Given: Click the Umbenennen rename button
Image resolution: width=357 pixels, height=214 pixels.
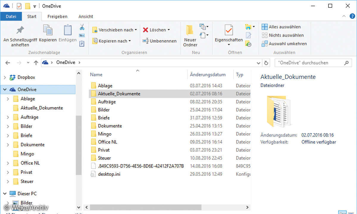Looking at the screenshot, I should [x=159, y=41].
